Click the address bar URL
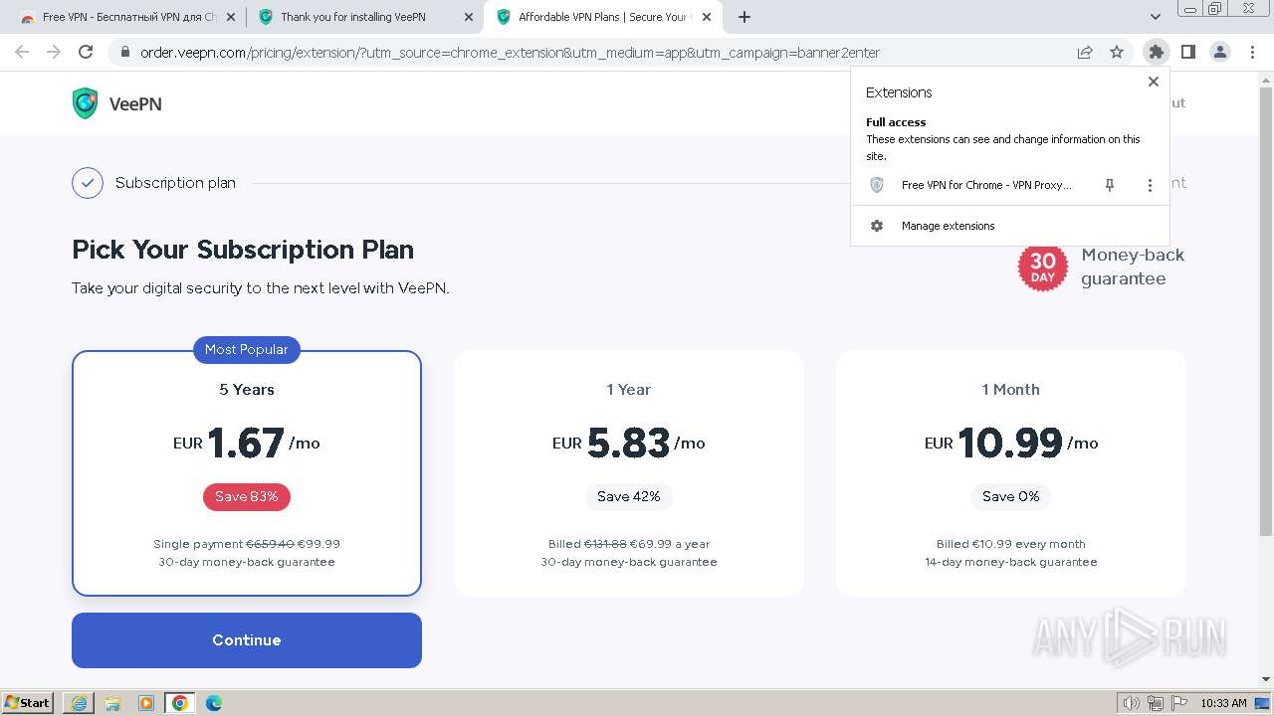The width and height of the screenshot is (1274, 716). coord(510,52)
